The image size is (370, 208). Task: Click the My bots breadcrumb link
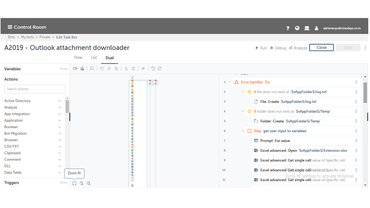click(x=27, y=37)
